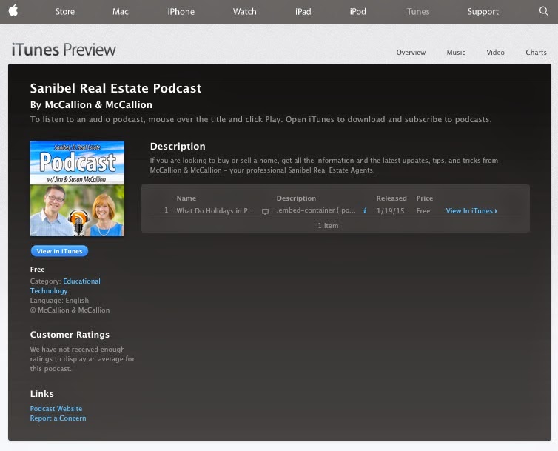Open the Podcast Website link
The width and height of the screenshot is (558, 451).
click(x=56, y=408)
